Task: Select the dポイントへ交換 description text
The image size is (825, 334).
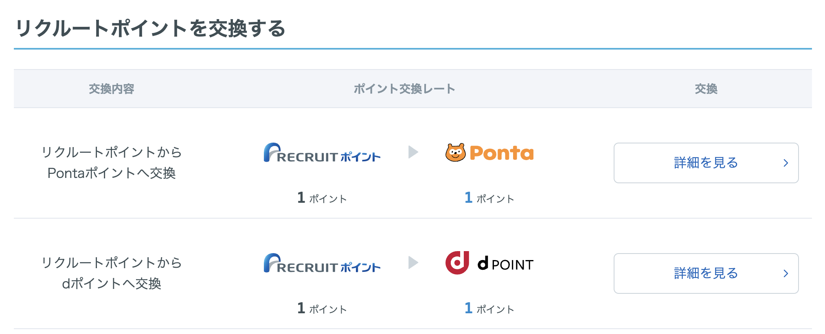Action: (x=111, y=284)
